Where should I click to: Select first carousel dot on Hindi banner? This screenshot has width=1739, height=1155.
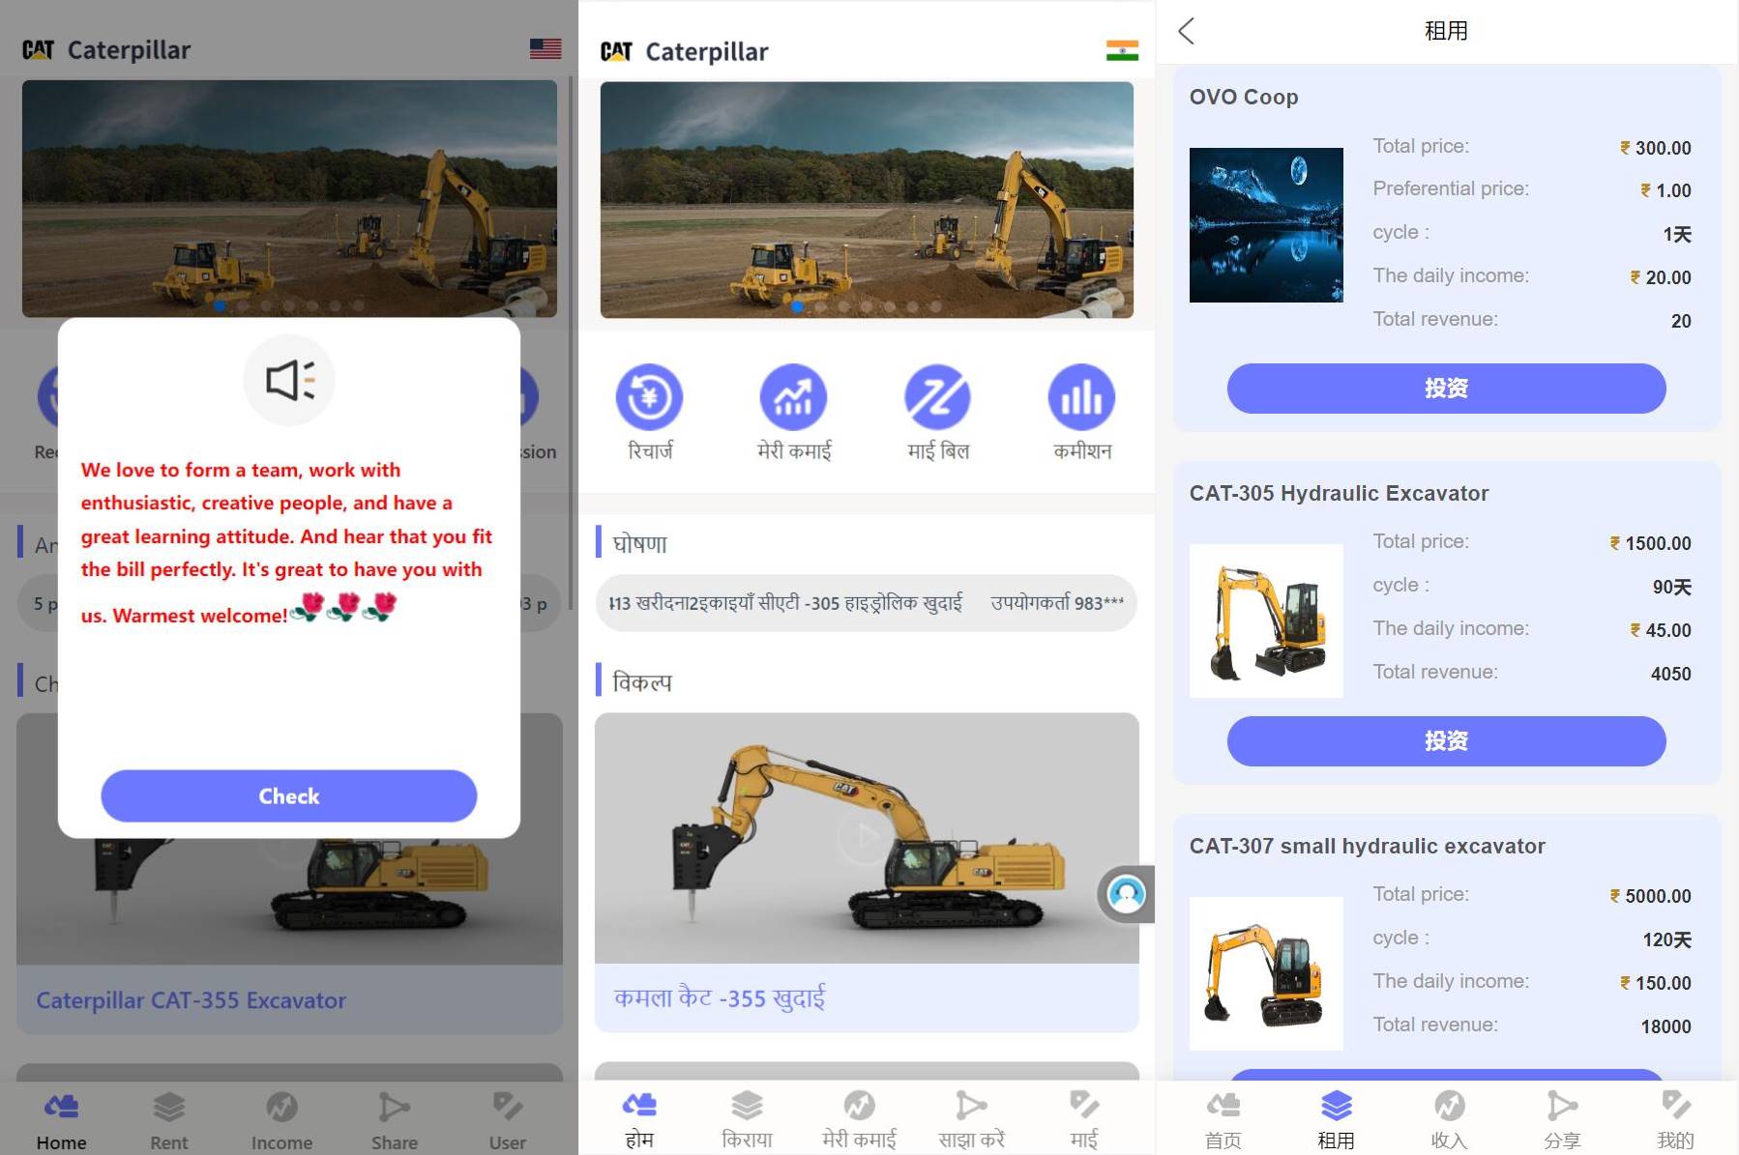[x=797, y=306]
